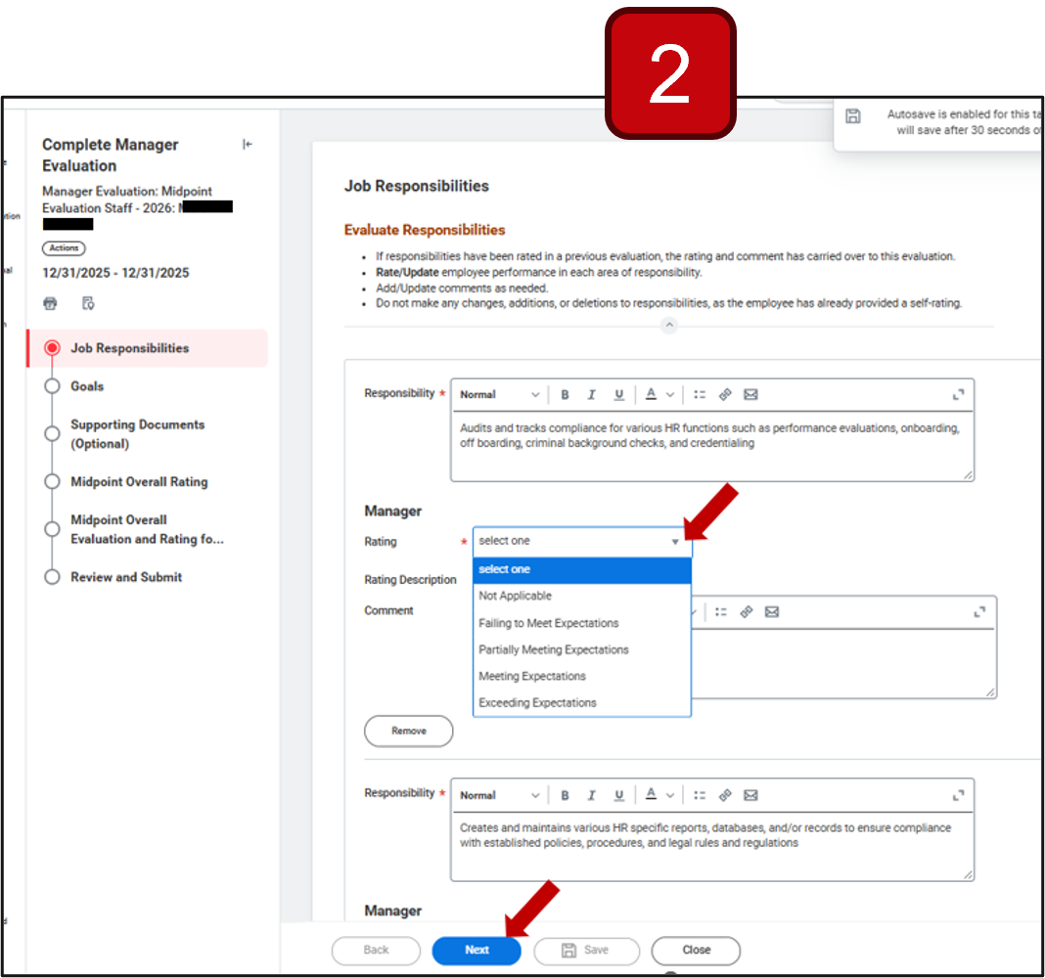
Task: Click email icon in Comment editor toolbar
Action: (x=772, y=611)
